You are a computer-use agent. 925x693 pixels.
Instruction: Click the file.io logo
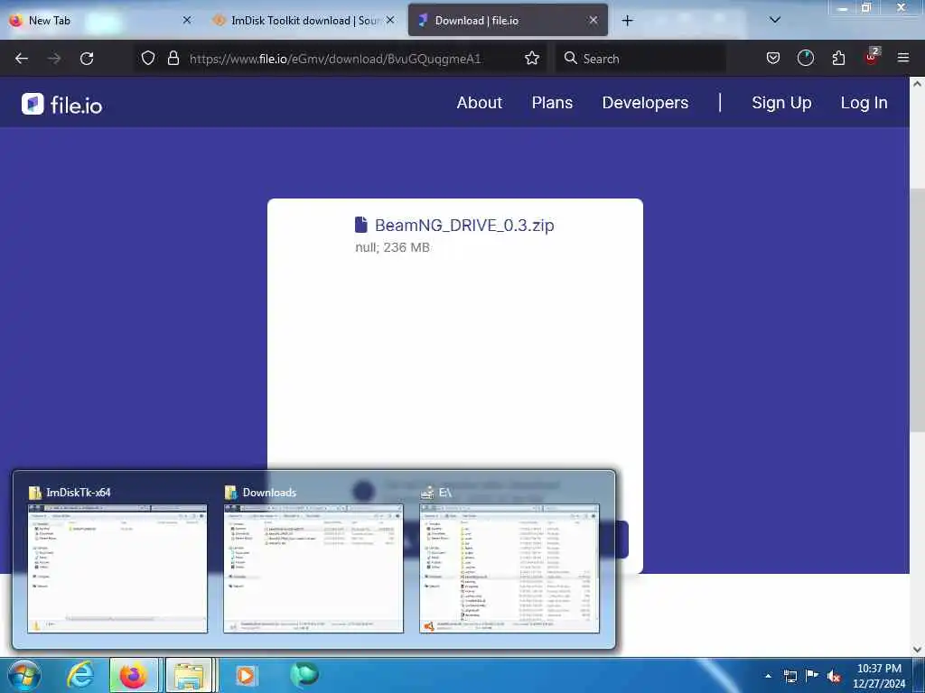click(x=62, y=105)
